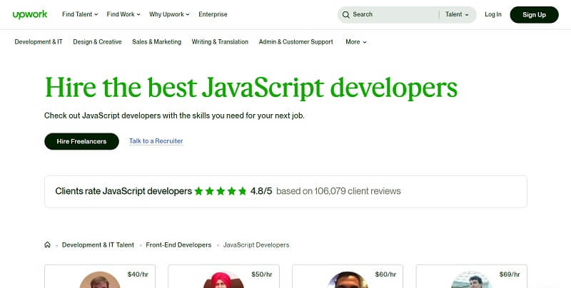571x288 pixels.
Task: Click the search magnifier icon
Action: point(346,14)
